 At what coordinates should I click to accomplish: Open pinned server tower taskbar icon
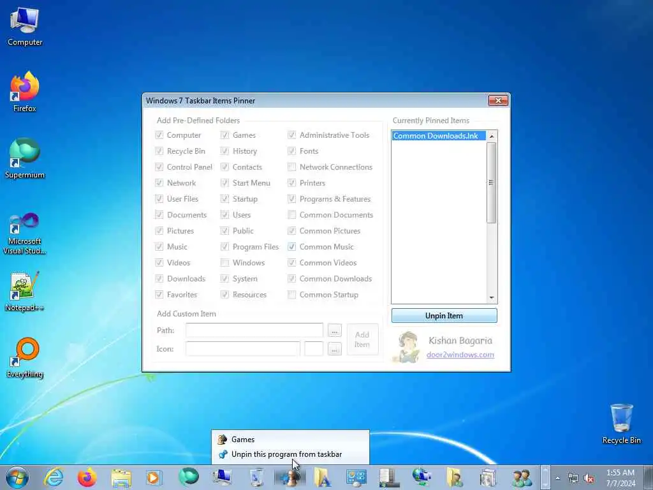click(390, 477)
